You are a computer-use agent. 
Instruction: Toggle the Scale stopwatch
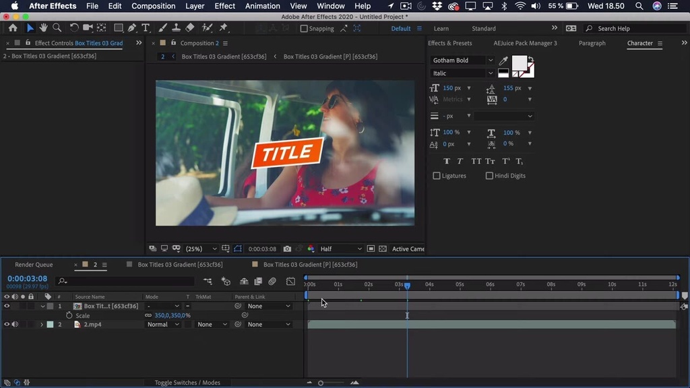[69, 315]
